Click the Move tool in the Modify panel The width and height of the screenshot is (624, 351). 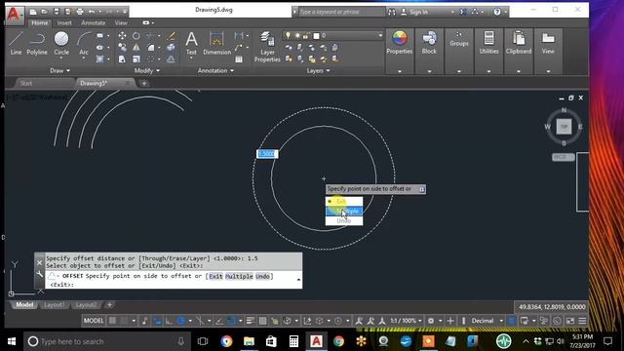122,36
